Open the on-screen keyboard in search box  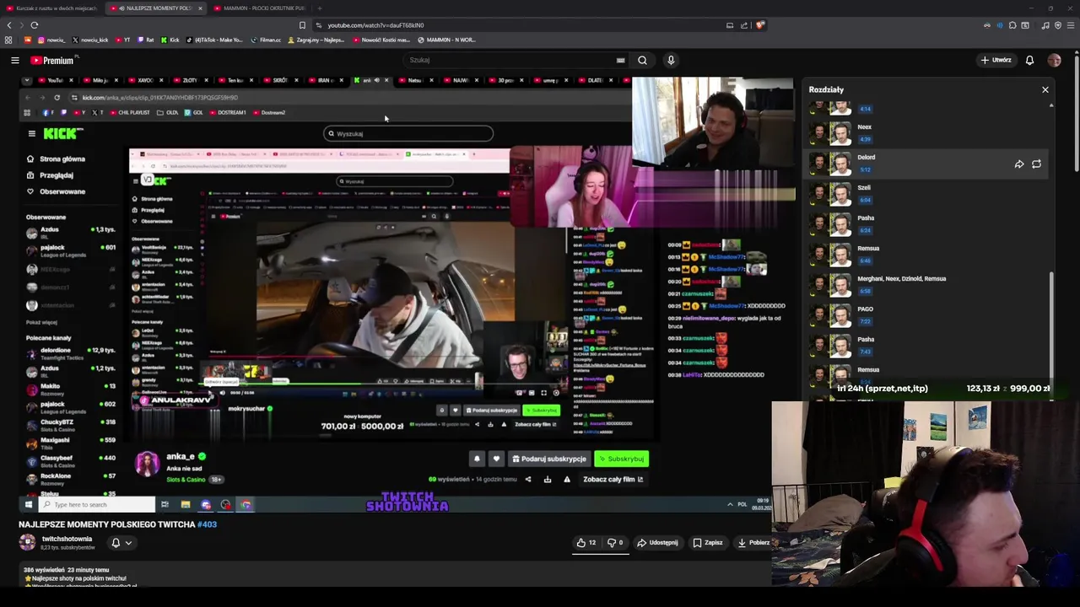point(620,60)
